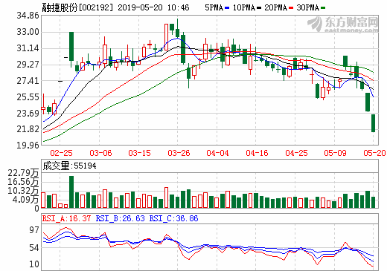The width and height of the screenshot is (387, 271).
Task: Click the 03-26 date label
Action: tap(179, 153)
